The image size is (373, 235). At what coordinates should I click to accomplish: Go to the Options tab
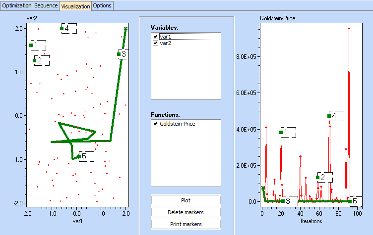click(102, 5)
